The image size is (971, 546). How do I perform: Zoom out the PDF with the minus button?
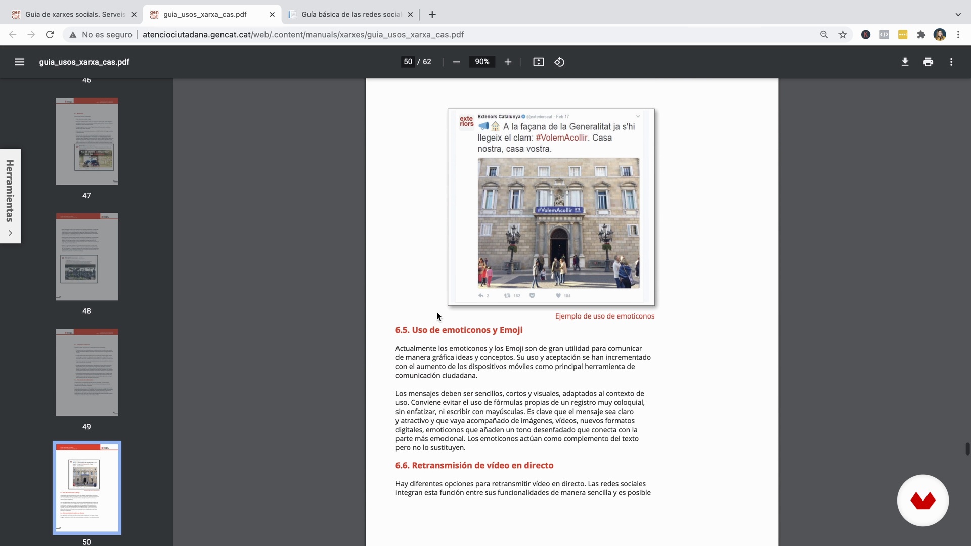pos(457,62)
